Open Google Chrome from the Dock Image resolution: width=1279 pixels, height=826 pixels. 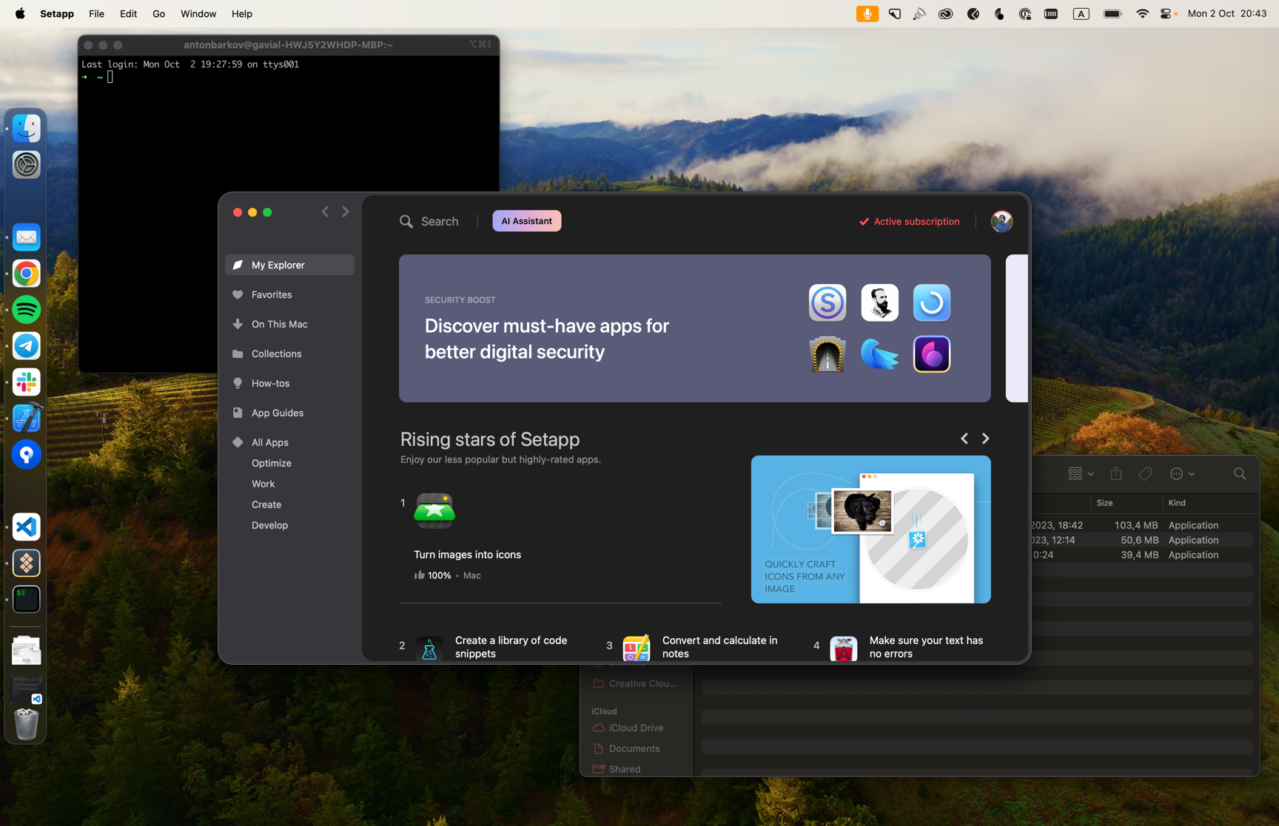point(26,274)
